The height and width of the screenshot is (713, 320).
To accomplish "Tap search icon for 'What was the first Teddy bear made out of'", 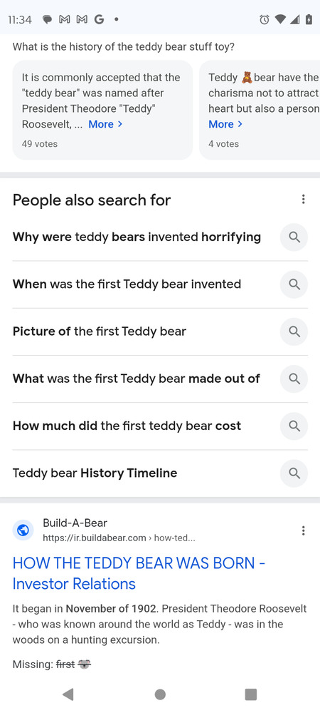I will pyautogui.click(x=294, y=379).
